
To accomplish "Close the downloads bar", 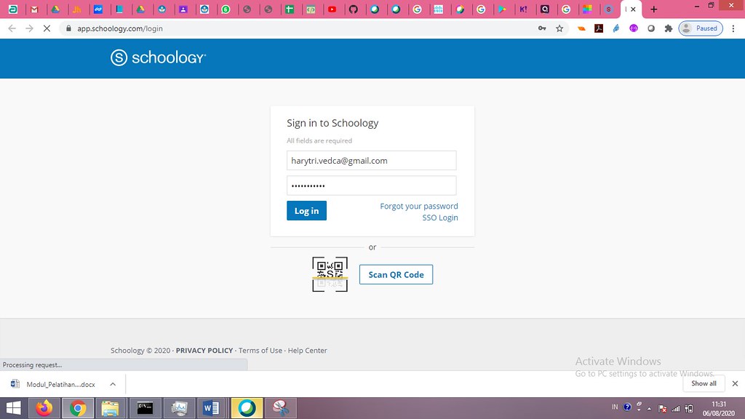I will [735, 383].
